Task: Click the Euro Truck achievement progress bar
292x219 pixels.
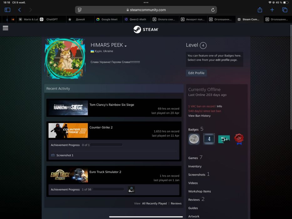Action: tap(108, 189)
